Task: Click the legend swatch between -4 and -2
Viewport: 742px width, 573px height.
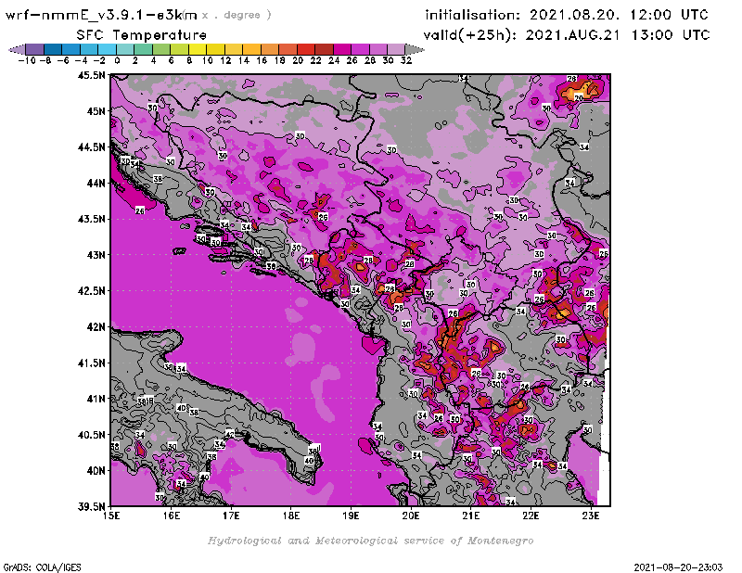Action: pyautogui.click(x=89, y=49)
